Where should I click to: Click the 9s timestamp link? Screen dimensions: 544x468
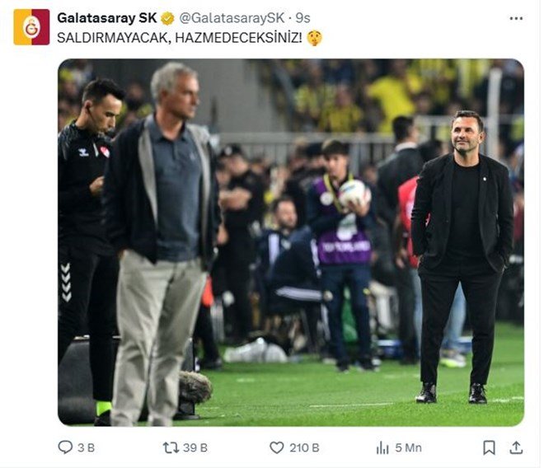pyautogui.click(x=303, y=18)
